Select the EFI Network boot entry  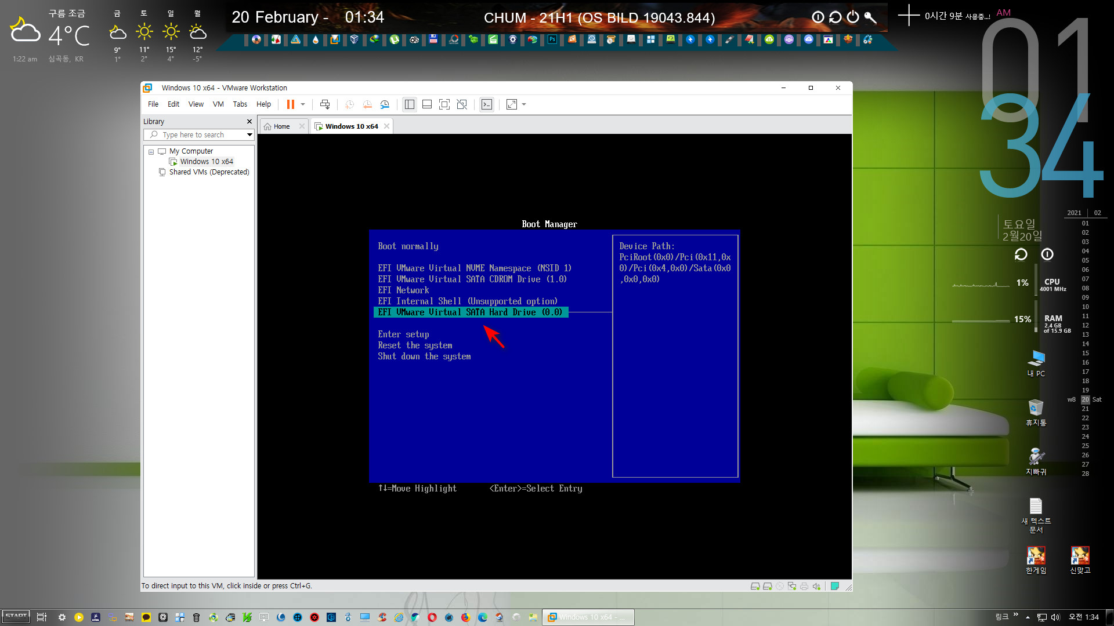404,290
